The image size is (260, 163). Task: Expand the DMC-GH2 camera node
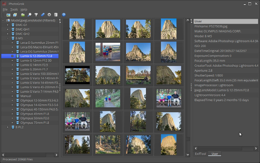coord(8,34)
